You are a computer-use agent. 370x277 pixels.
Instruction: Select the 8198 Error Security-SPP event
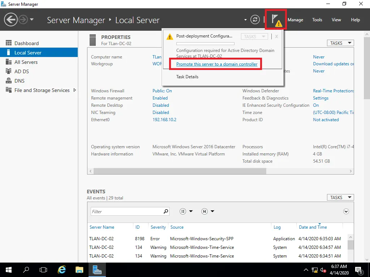point(217,239)
